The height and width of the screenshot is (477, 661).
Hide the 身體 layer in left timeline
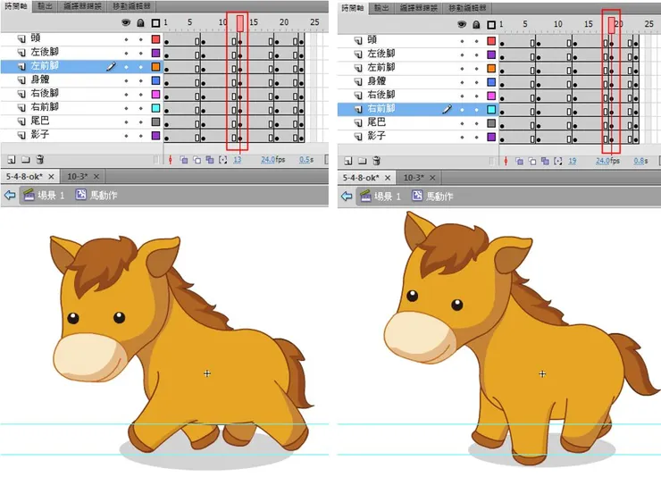pyautogui.click(x=126, y=81)
